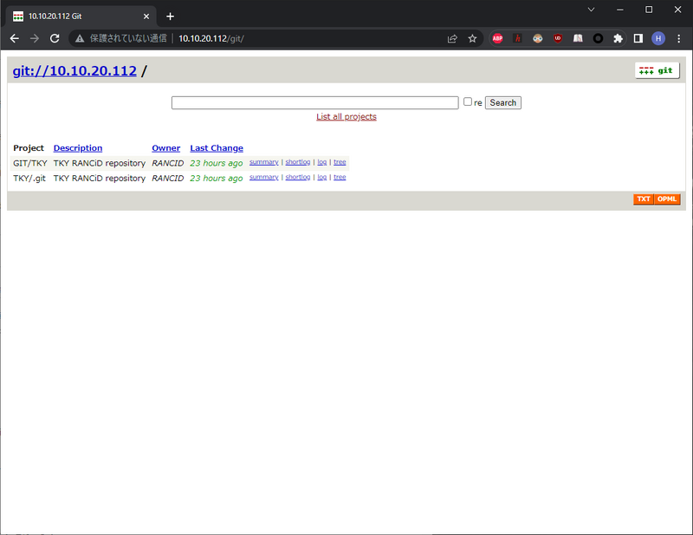Viewport: 693px width, 535px height.
Task: Open Chrome's three-dot menu
Action: pos(678,38)
